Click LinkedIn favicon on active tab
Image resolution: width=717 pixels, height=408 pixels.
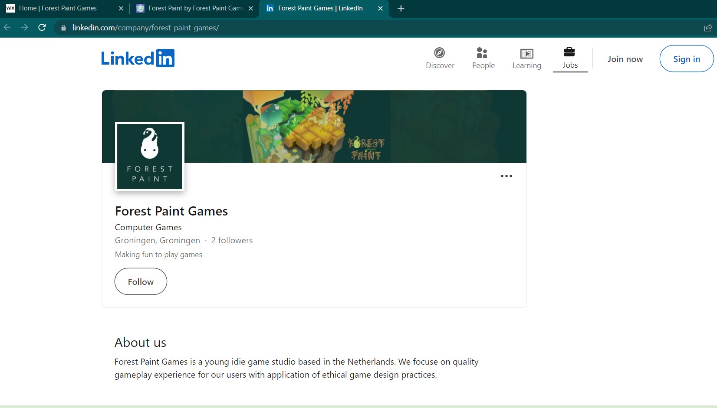point(270,8)
